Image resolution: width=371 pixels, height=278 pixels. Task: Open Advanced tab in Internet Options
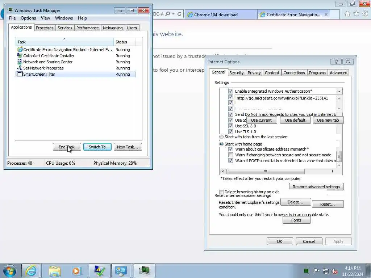[338, 73]
